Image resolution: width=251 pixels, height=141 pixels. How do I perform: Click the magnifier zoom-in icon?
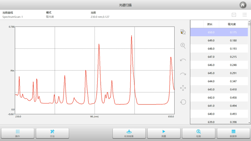coord(183,46)
